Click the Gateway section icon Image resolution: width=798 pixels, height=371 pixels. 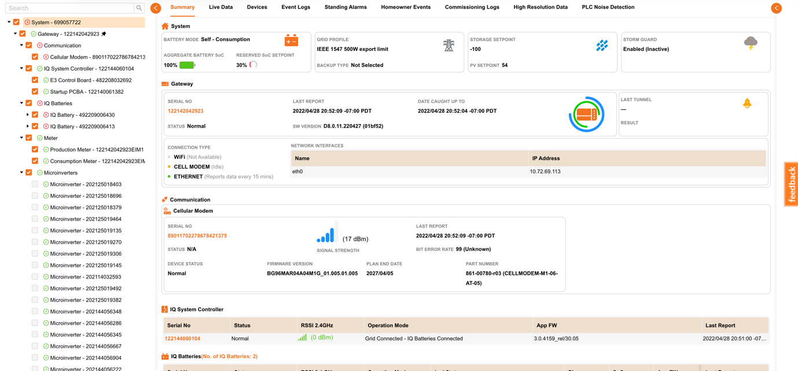165,84
